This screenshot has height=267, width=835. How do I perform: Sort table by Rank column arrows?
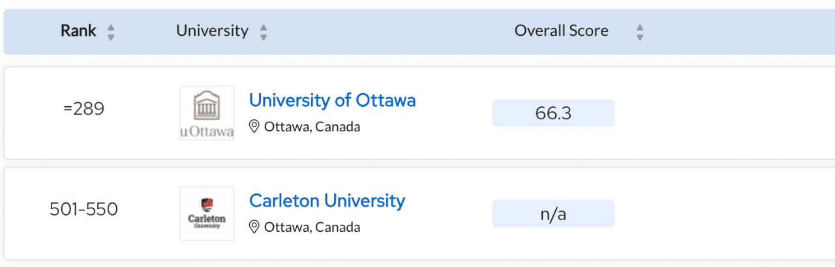(111, 32)
